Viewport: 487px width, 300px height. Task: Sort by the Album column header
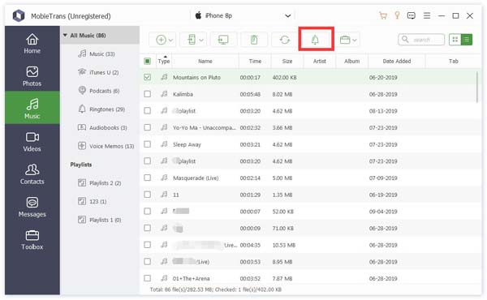point(352,61)
